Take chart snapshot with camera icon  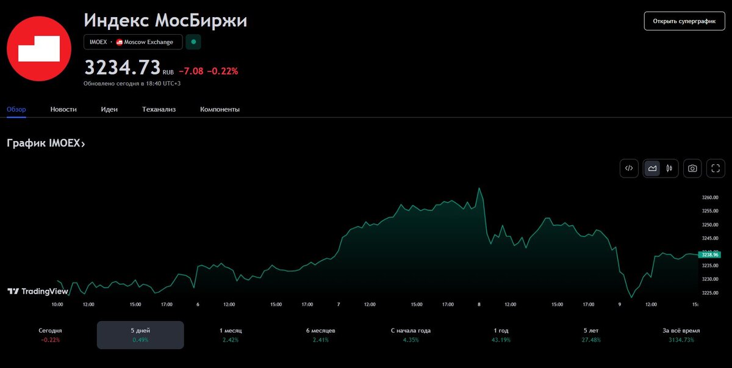(x=692, y=168)
